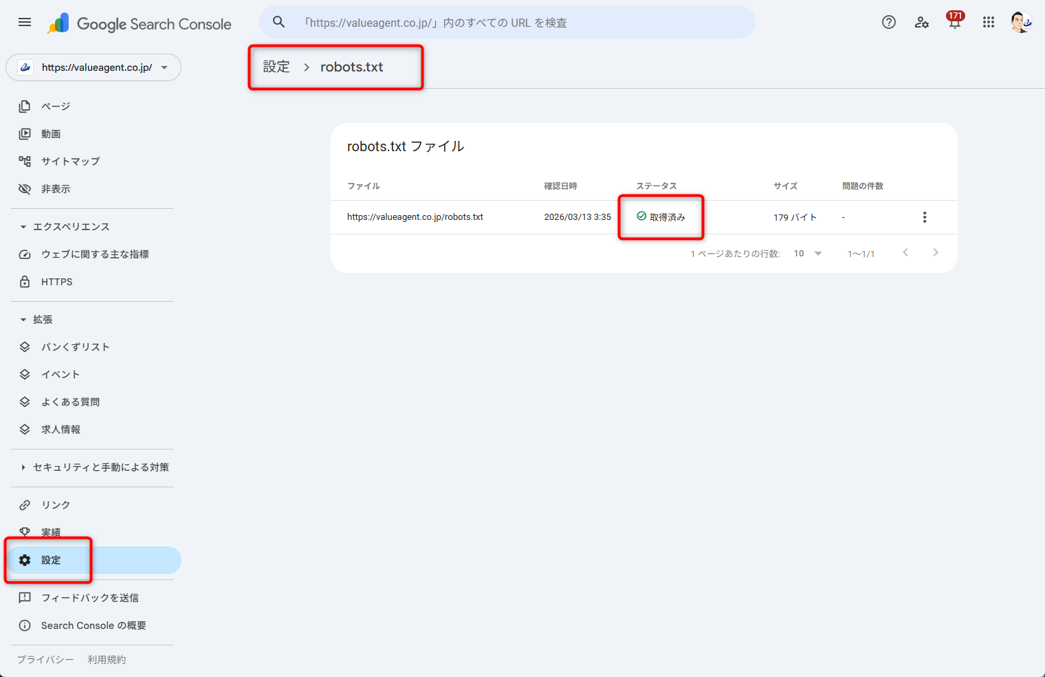
Task: Click the 取得済み status cell
Action: point(661,217)
